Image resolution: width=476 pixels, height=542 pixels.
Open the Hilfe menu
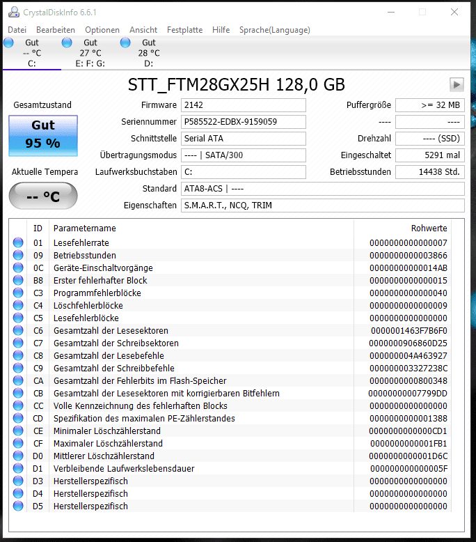click(221, 30)
